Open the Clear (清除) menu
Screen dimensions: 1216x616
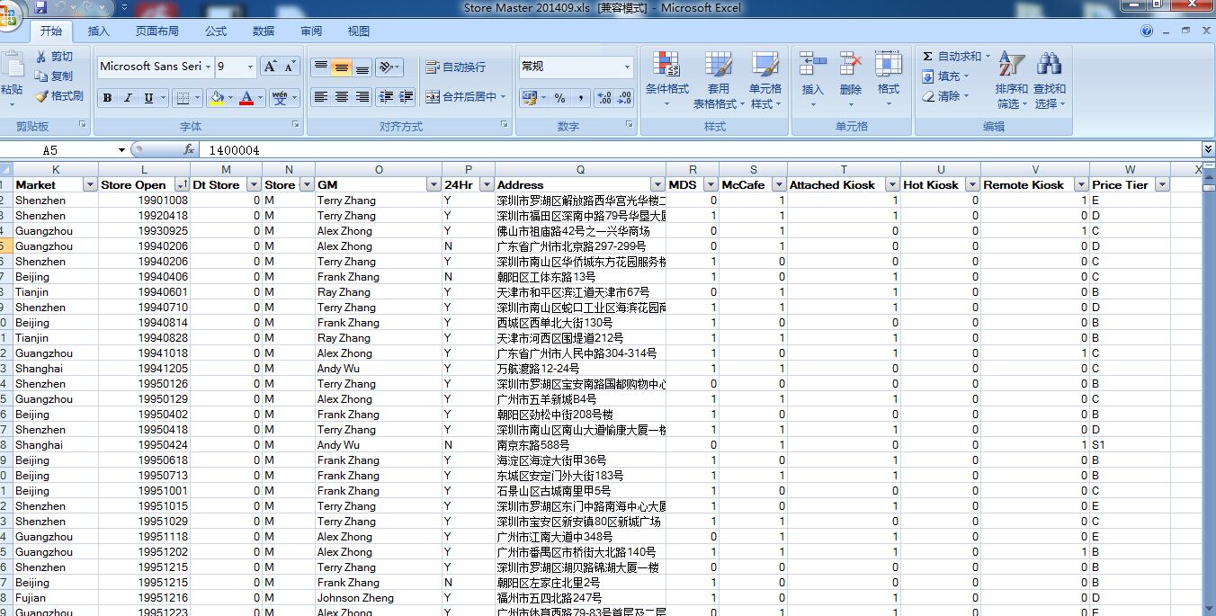946,96
